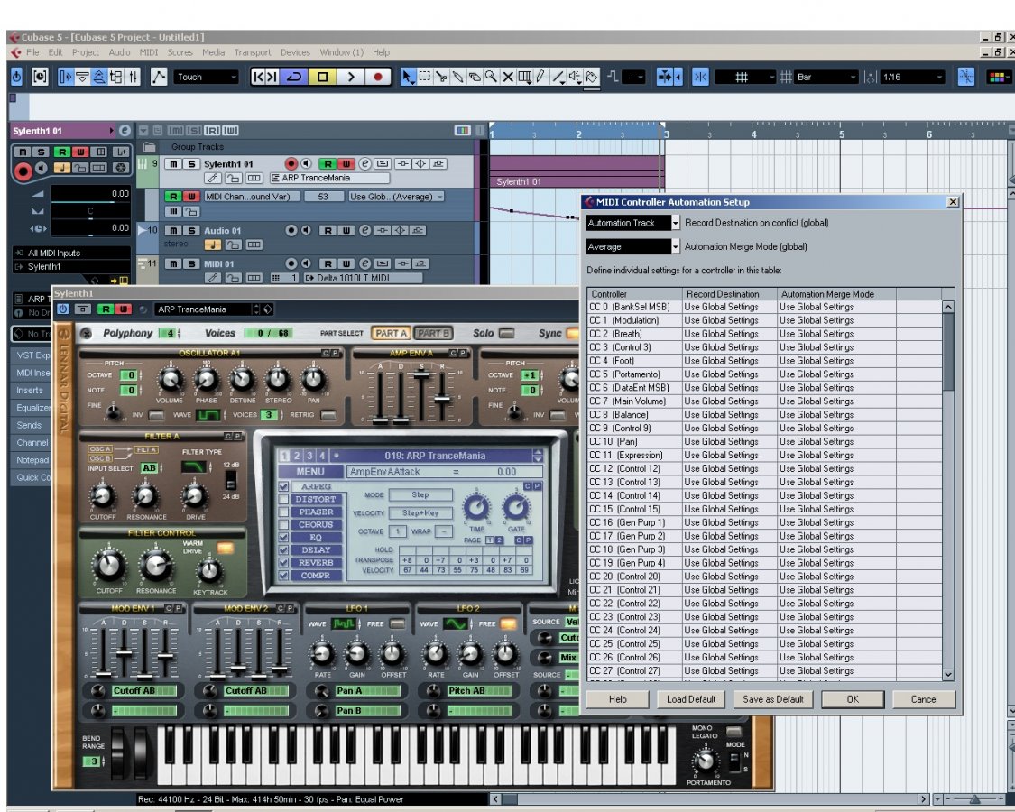Click the Load Default button

coord(691,699)
